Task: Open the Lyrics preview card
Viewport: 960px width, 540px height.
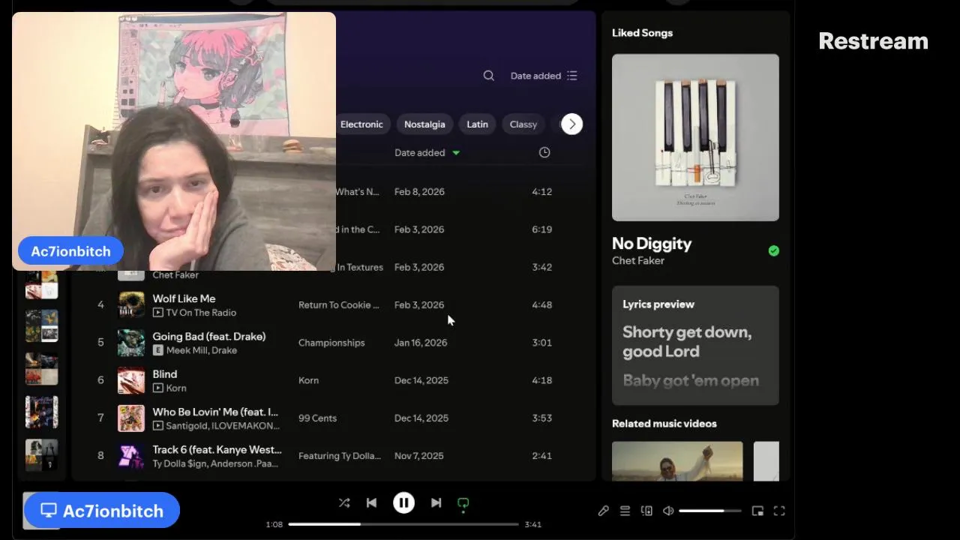Action: (695, 345)
